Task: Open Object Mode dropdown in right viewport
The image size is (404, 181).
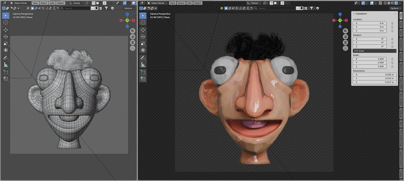Action: point(157,3)
